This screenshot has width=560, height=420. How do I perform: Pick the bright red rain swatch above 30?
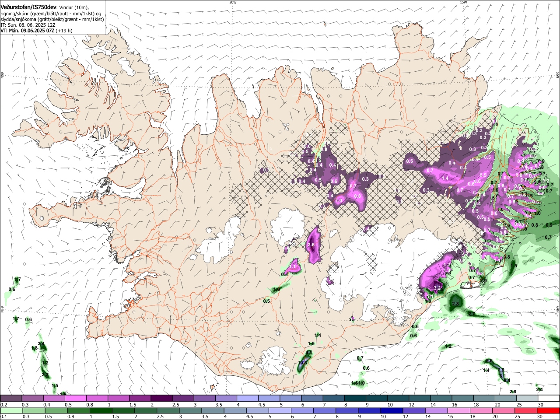548,410
